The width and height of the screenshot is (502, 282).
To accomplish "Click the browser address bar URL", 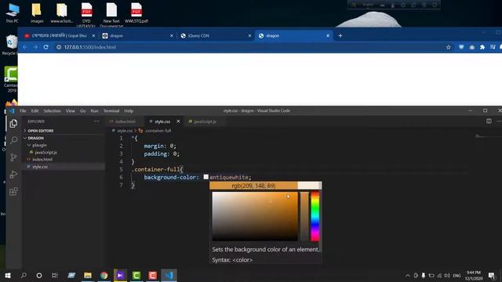I will [90, 47].
